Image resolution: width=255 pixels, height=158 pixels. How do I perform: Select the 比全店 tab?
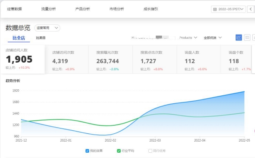(19, 38)
